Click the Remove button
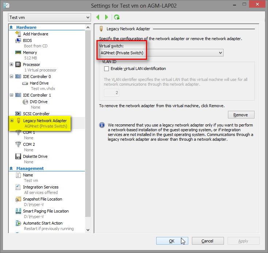This screenshot has height=253, width=268. (241, 115)
